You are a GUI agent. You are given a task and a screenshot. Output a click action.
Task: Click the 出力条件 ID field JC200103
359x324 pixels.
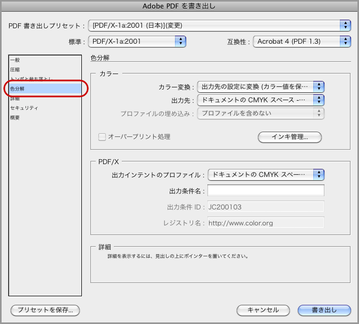266,207
